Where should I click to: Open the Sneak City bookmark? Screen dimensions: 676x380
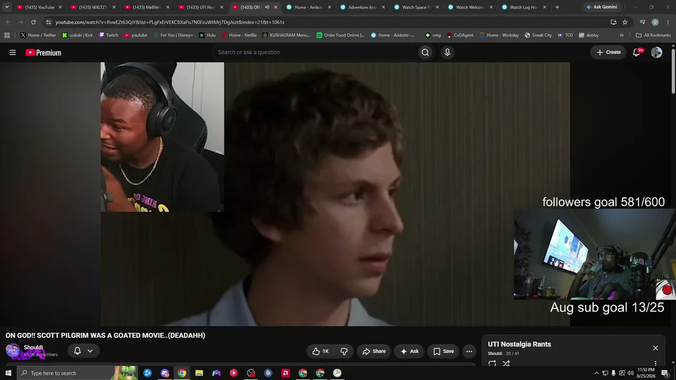coord(538,35)
